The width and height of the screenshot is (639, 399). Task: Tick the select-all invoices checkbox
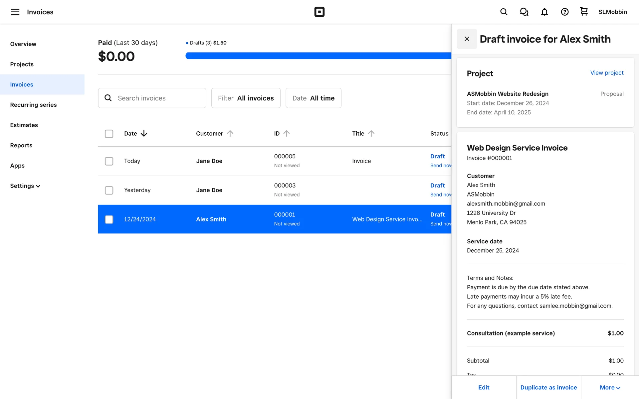pyautogui.click(x=109, y=134)
